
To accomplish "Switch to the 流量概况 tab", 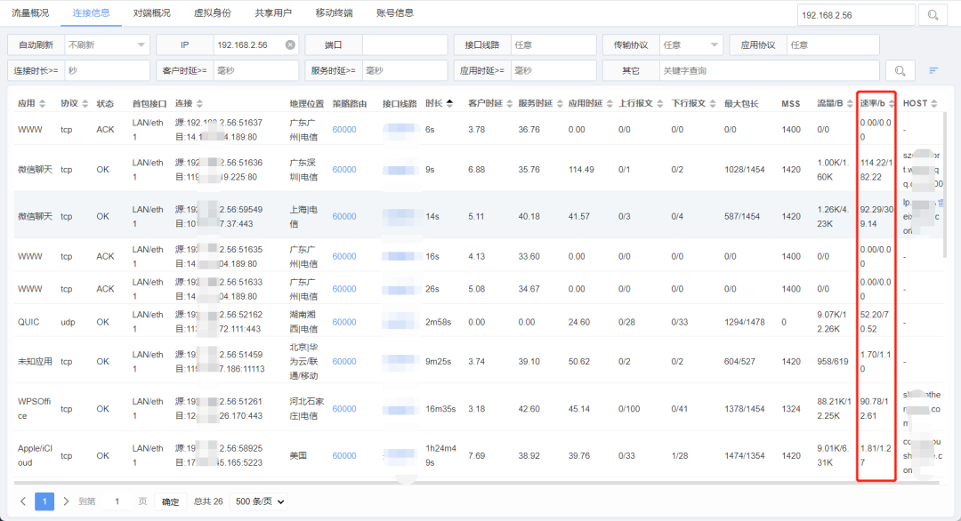I will click(x=29, y=13).
